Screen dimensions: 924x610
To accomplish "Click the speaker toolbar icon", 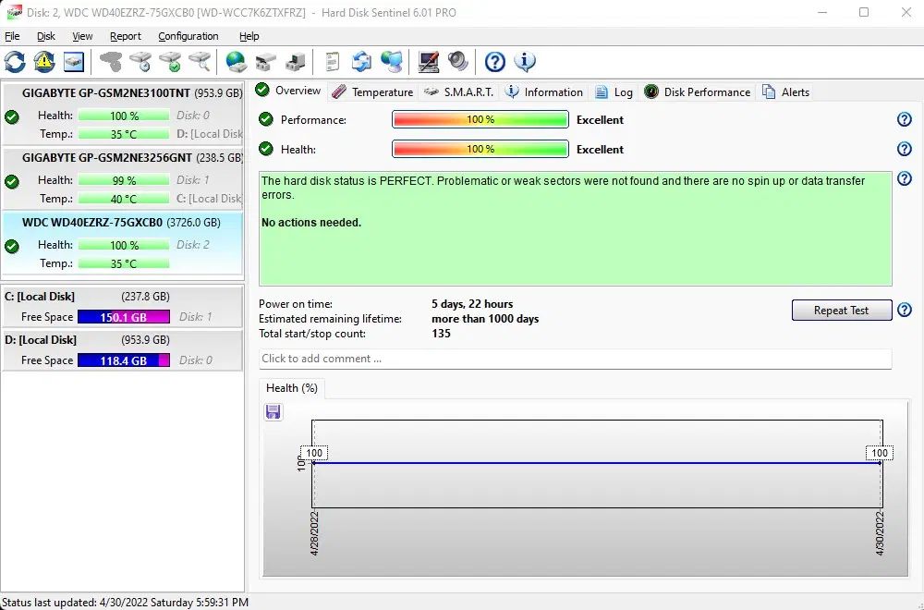I will [x=458, y=61].
